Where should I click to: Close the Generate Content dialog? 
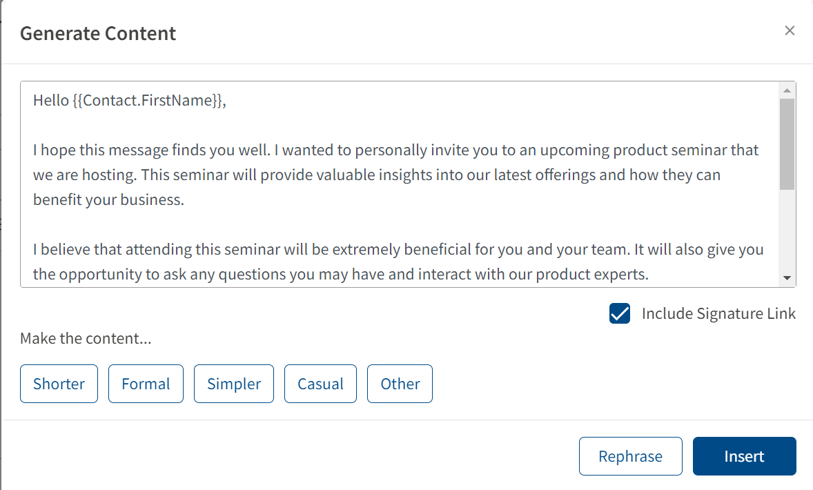pos(789,31)
